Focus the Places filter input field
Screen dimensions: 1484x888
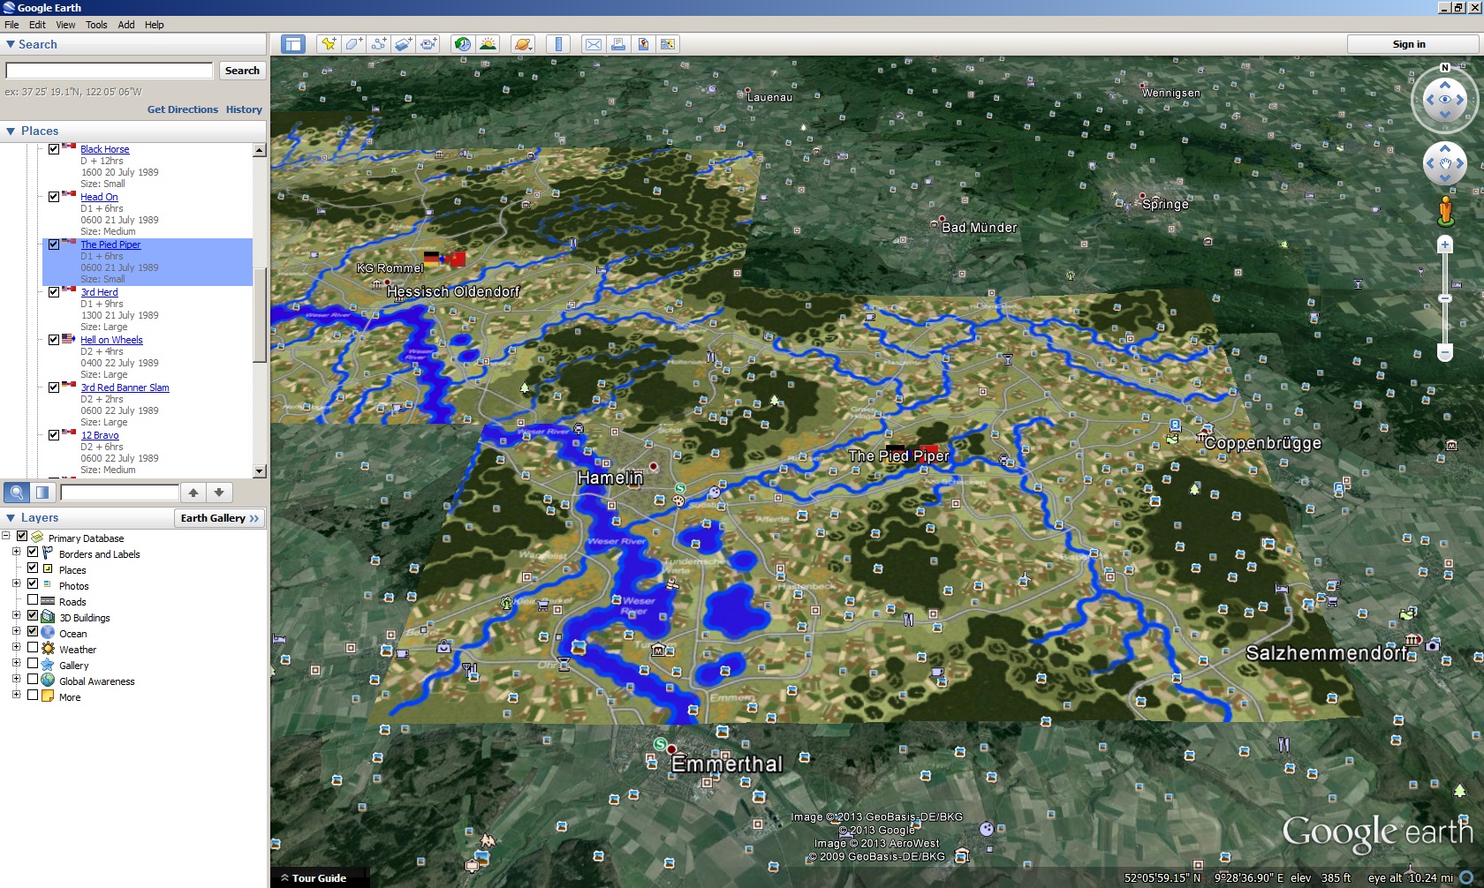pos(119,493)
